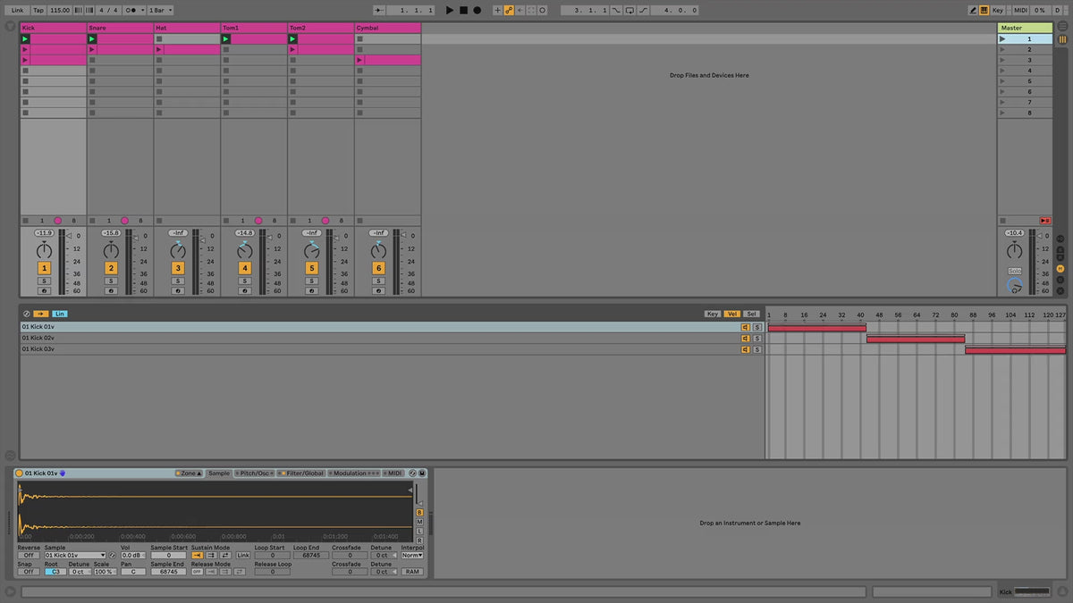Click the tempo field showing 115.00
Screen dimensions: 1073x603
point(59,10)
